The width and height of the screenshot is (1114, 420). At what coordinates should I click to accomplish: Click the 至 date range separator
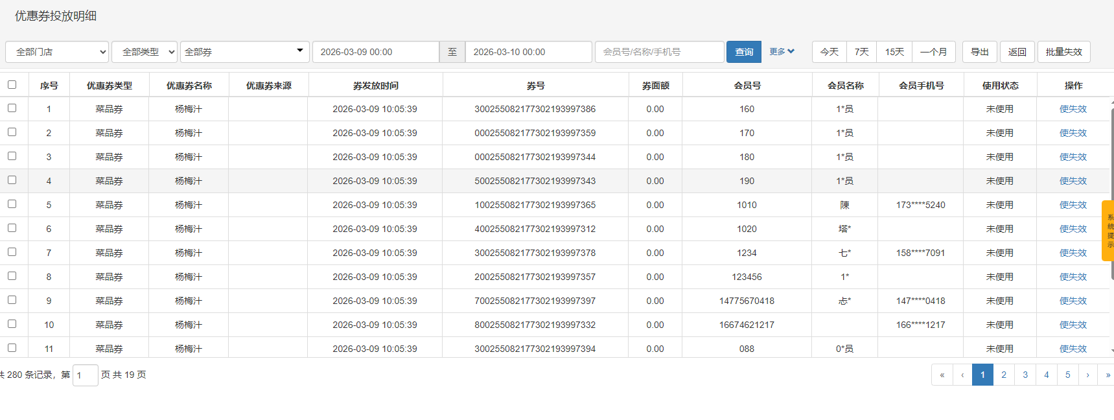452,52
